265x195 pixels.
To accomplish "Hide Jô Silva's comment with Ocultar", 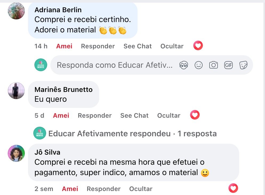I will [141, 189].
